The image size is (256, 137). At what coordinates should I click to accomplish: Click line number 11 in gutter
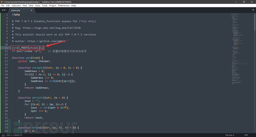6,48
